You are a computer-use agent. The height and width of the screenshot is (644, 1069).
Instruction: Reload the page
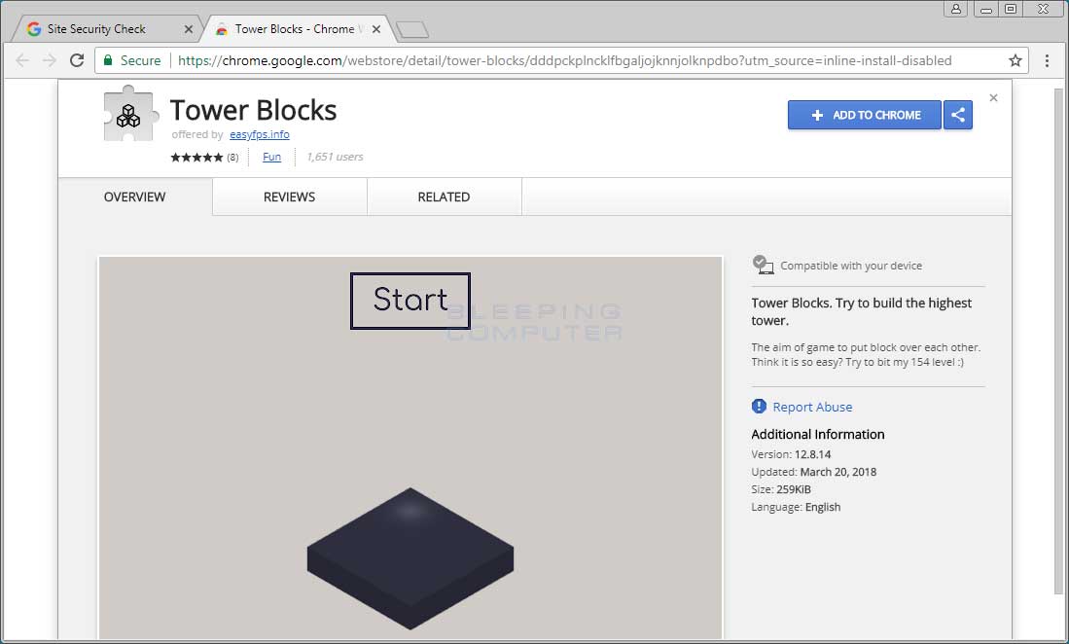coord(77,60)
